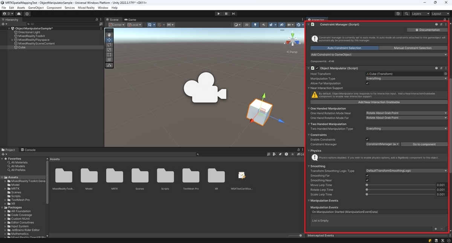
Task: Click Add Near Interaction Grabbable button
Action: click(379, 102)
